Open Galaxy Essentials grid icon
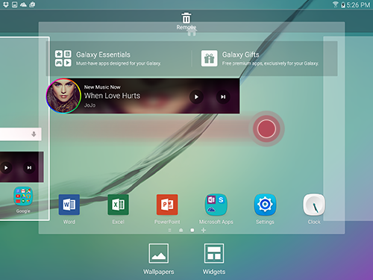The height and width of the screenshot is (280, 373). pos(63,58)
